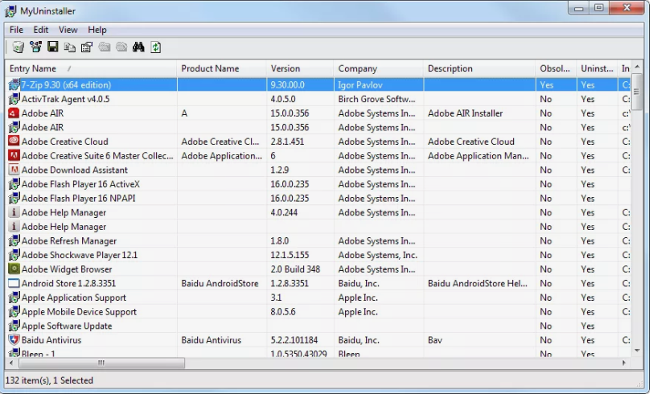Screen dimensions: 653x394
Task: Open the Properties toolbar icon
Action: point(87,47)
